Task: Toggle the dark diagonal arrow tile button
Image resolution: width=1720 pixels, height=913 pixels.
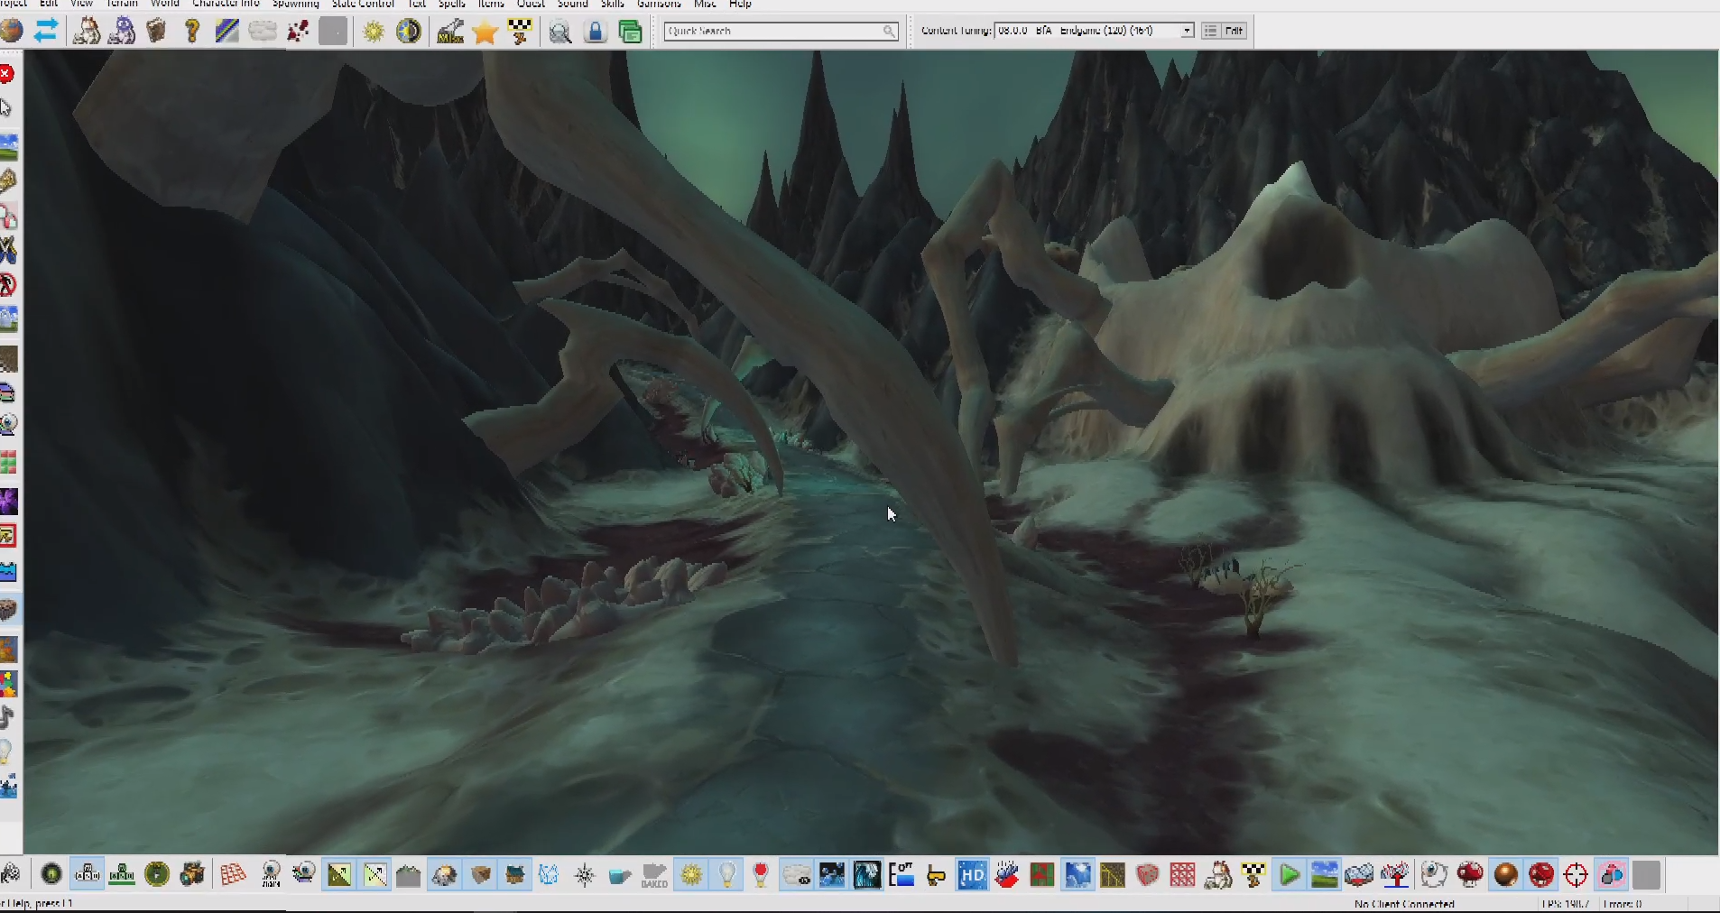Action: tap(339, 874)
